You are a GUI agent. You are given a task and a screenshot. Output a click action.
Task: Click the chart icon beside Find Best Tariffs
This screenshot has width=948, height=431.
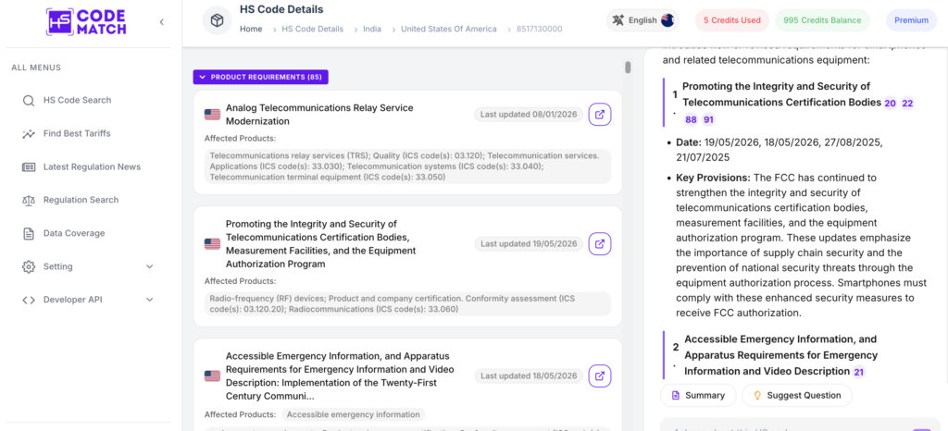pyautogui.click(x=29, y=134)
